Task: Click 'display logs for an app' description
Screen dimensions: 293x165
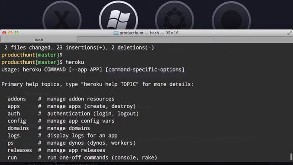Action: 82,136
